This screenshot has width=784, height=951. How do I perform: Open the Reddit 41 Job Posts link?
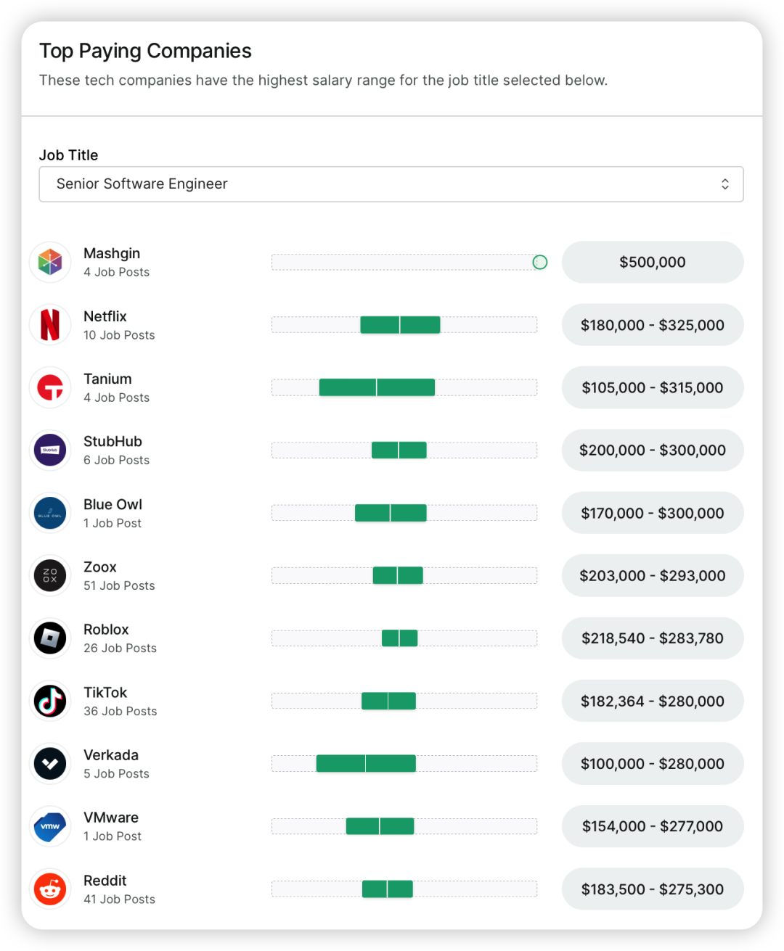click(119, 899)
